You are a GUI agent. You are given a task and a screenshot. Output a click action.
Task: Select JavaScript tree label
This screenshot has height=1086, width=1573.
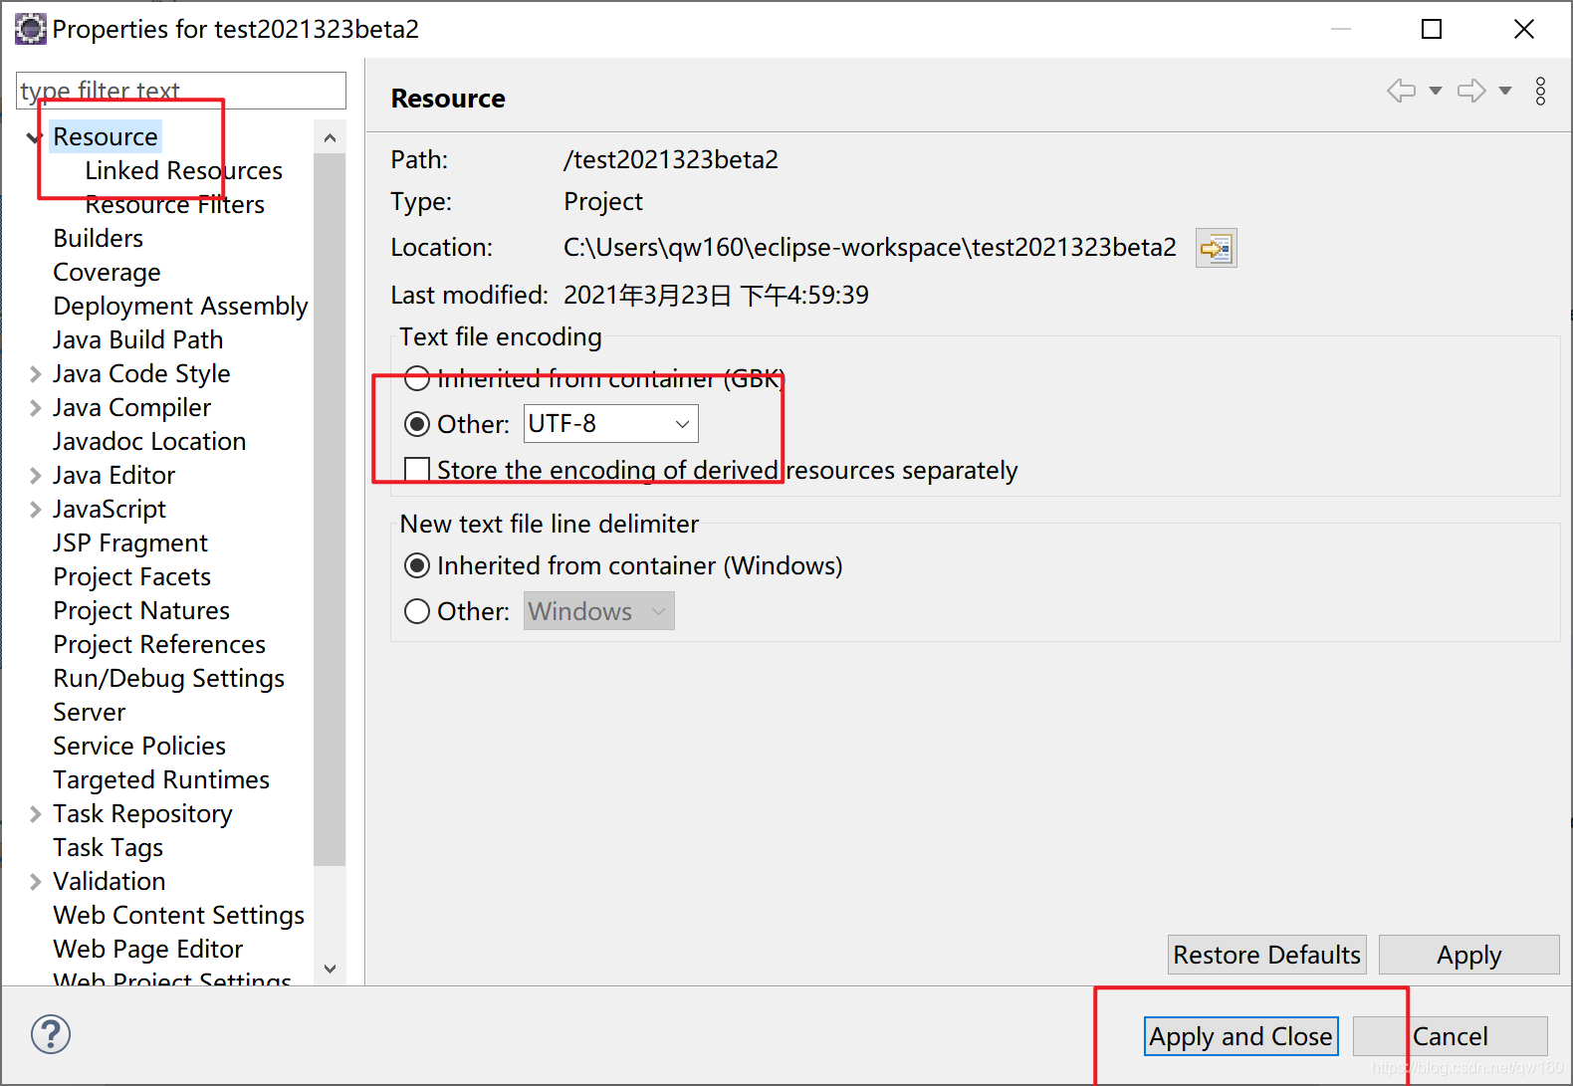(110, 509)
